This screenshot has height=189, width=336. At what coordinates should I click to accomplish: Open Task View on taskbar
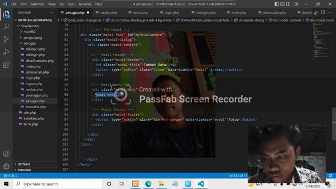pos(122,184)
